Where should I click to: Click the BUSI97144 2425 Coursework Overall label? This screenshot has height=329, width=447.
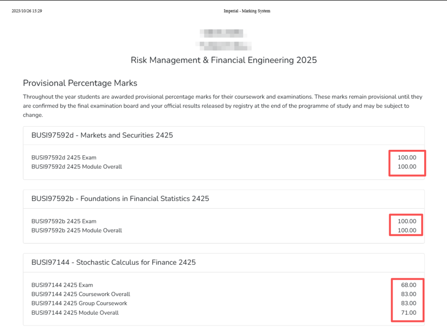coord(81,294)
